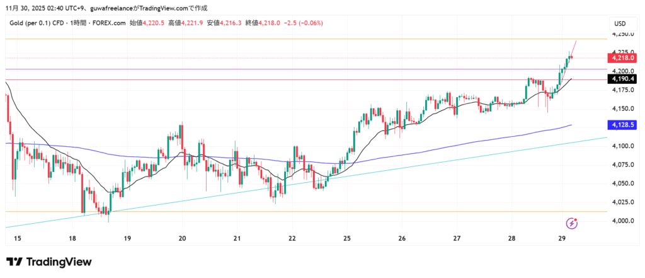Click the TradingView logo
645x278 pixels.
coord(49,262)
